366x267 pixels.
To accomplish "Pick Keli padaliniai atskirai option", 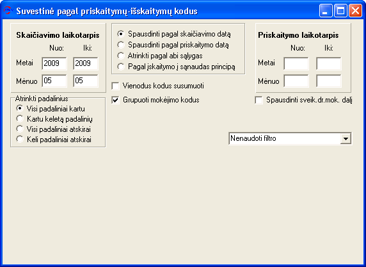I will [20, 139].
